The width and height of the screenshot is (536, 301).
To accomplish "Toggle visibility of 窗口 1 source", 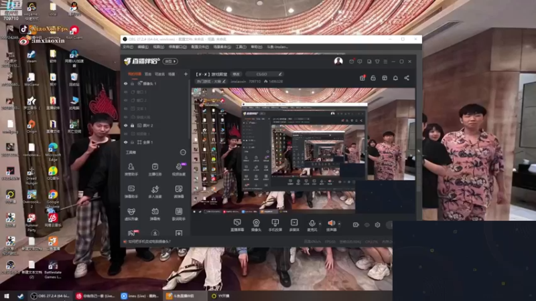I will point(126,92).
